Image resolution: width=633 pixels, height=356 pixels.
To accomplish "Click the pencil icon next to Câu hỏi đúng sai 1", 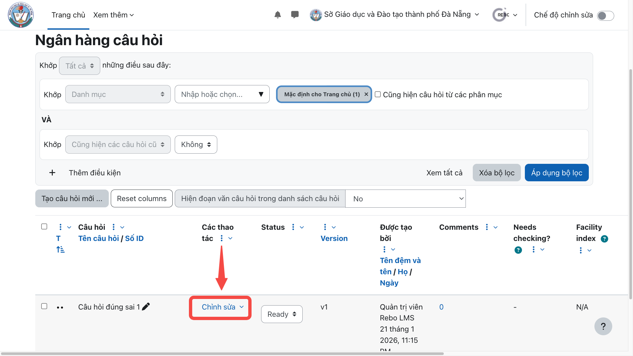I will (146, 307).
